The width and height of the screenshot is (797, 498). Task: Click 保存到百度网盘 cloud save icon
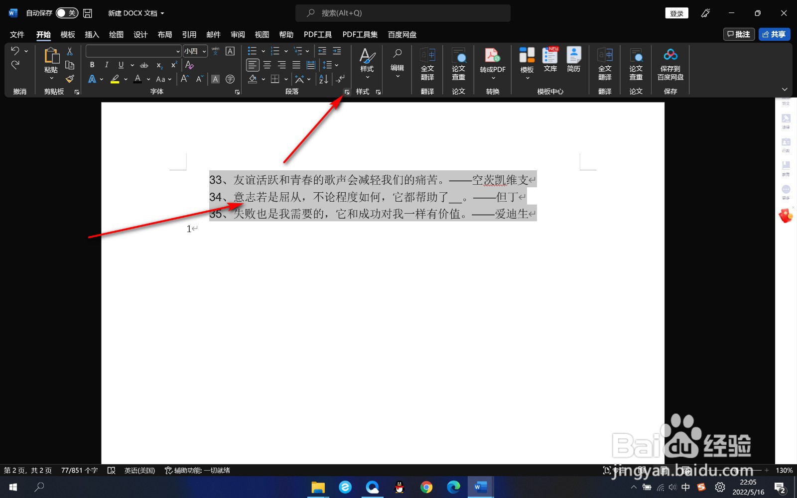pyautogui.click(x=670, y=64)
